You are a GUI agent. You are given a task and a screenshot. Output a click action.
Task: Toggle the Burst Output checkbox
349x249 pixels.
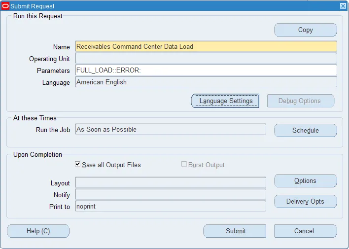tap(184, 164)
